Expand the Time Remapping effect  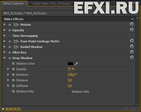coord(5,35)
